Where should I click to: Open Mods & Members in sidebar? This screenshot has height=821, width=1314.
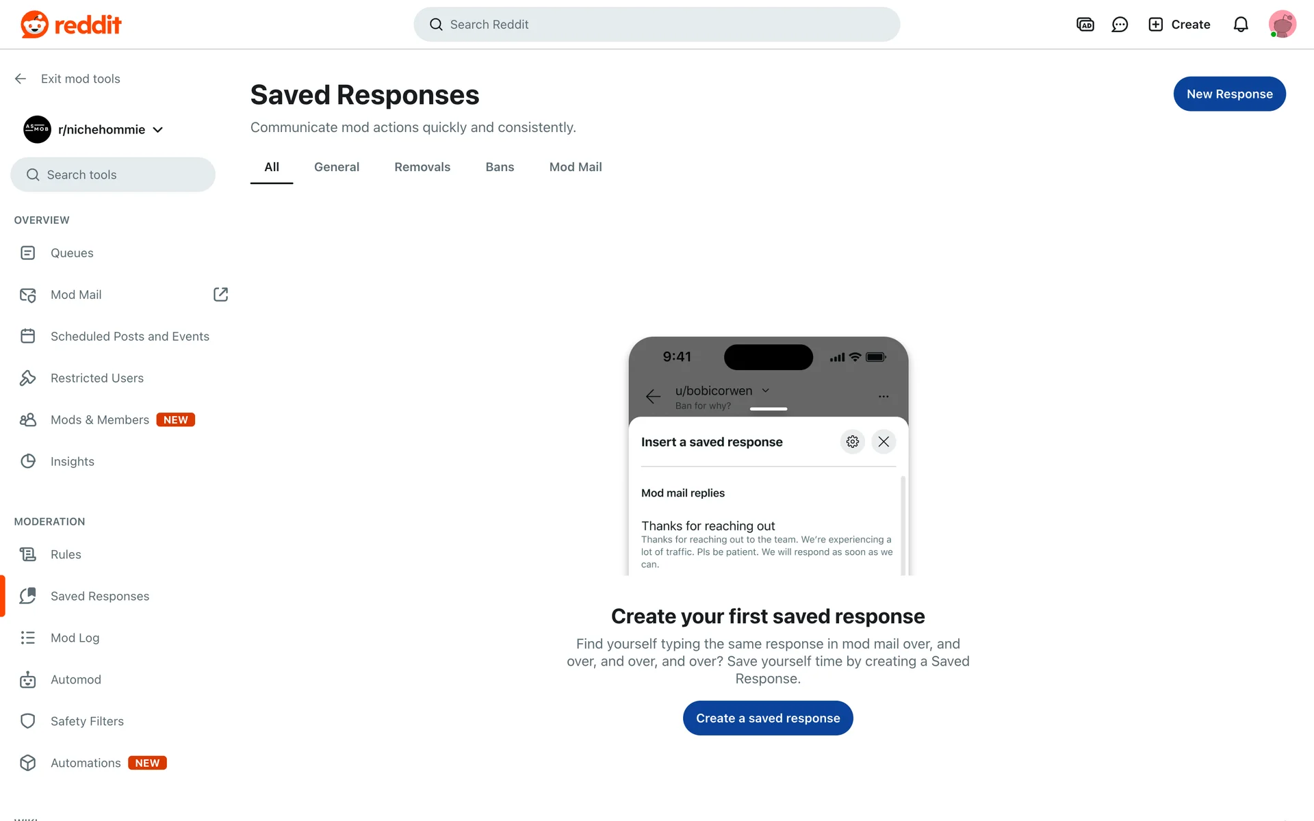(100, 419)
